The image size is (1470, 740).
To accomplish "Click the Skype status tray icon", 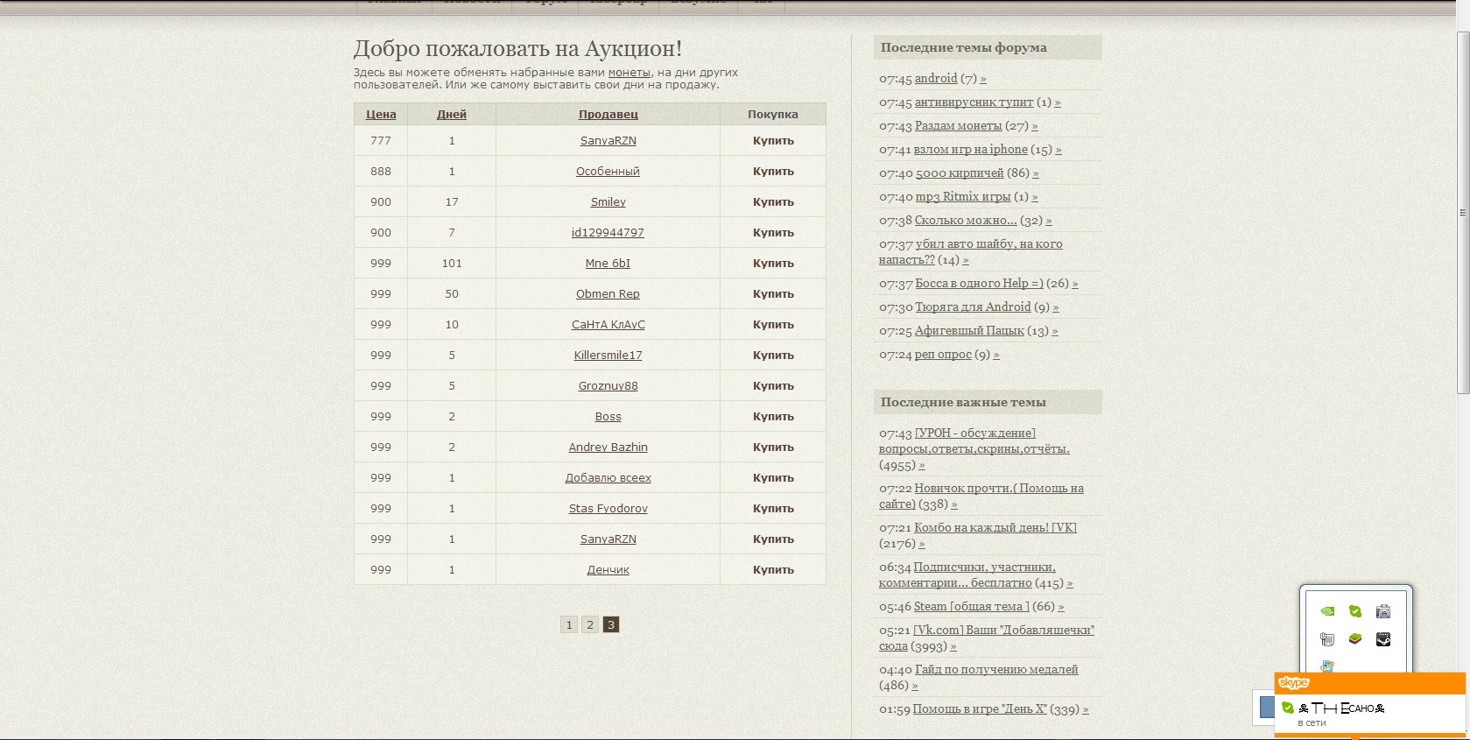I will [x=1355, y=611].
